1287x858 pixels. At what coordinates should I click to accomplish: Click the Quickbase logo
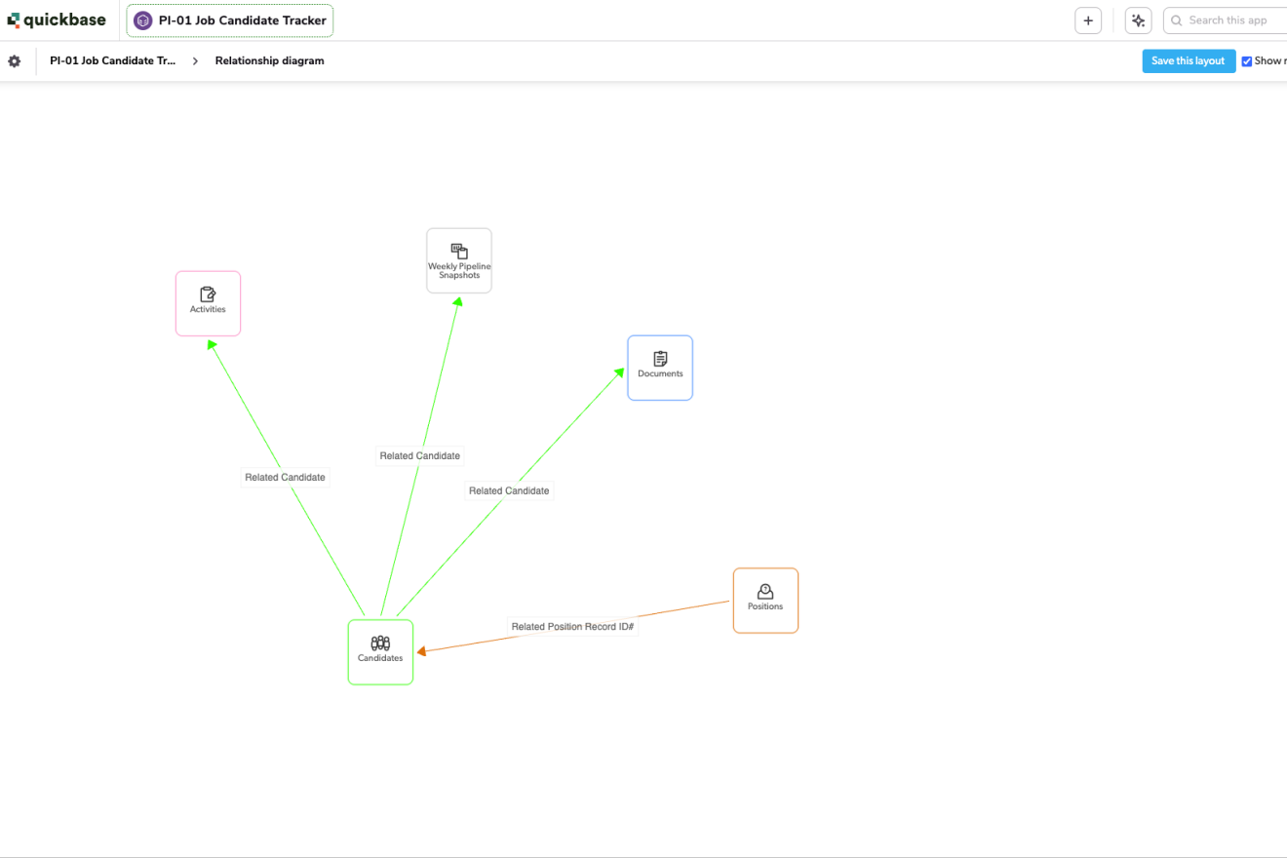click(57, 20)
